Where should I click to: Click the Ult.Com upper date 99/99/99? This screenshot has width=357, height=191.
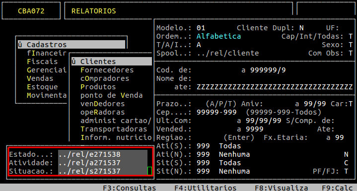point(264,121)
